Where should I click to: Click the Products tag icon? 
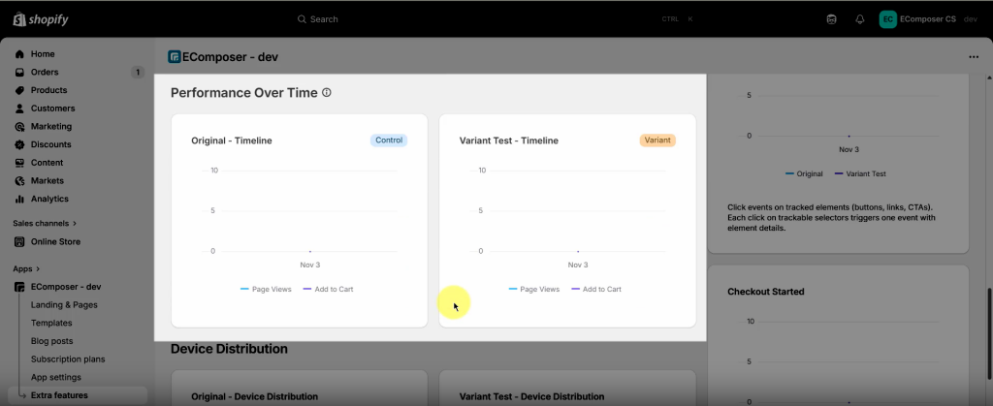click(19, 90)
